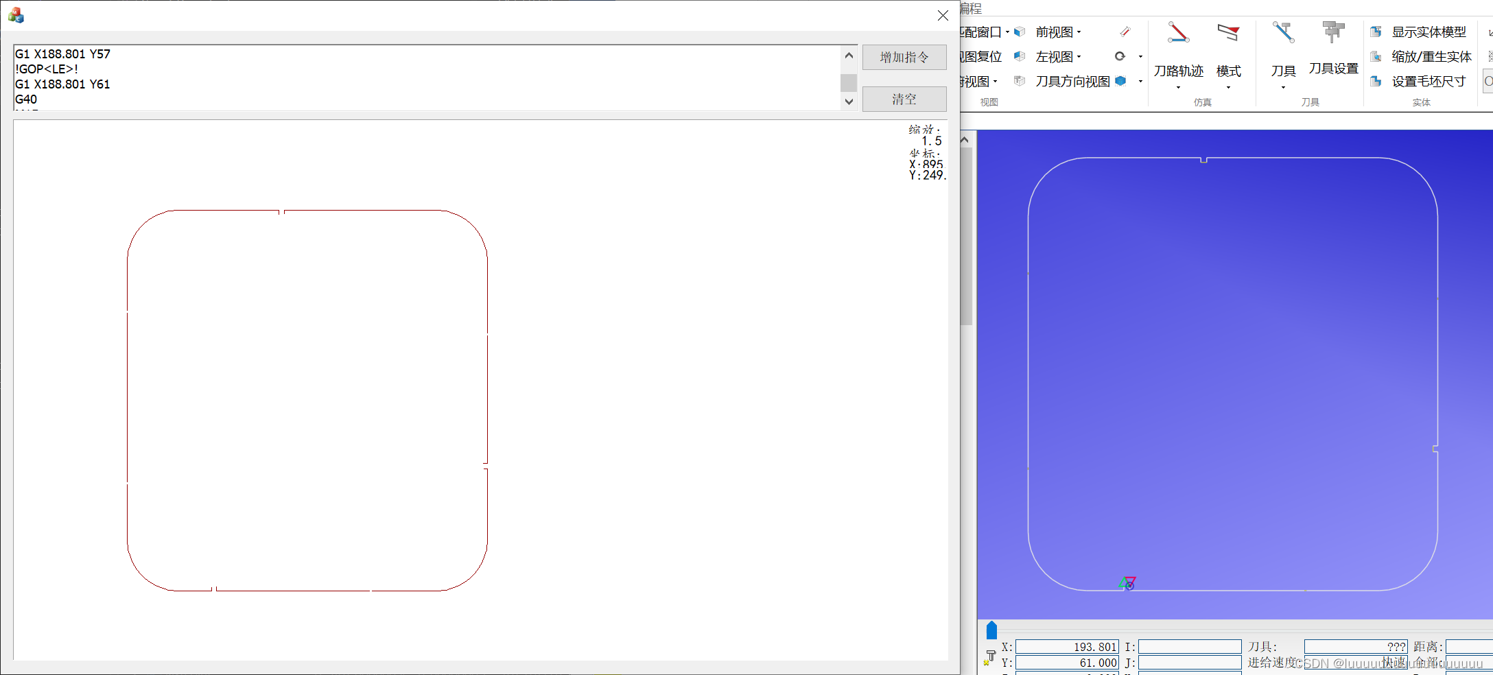
Task: Expand the 刀具 dropdown arrow
Action: pos(1283,87)
